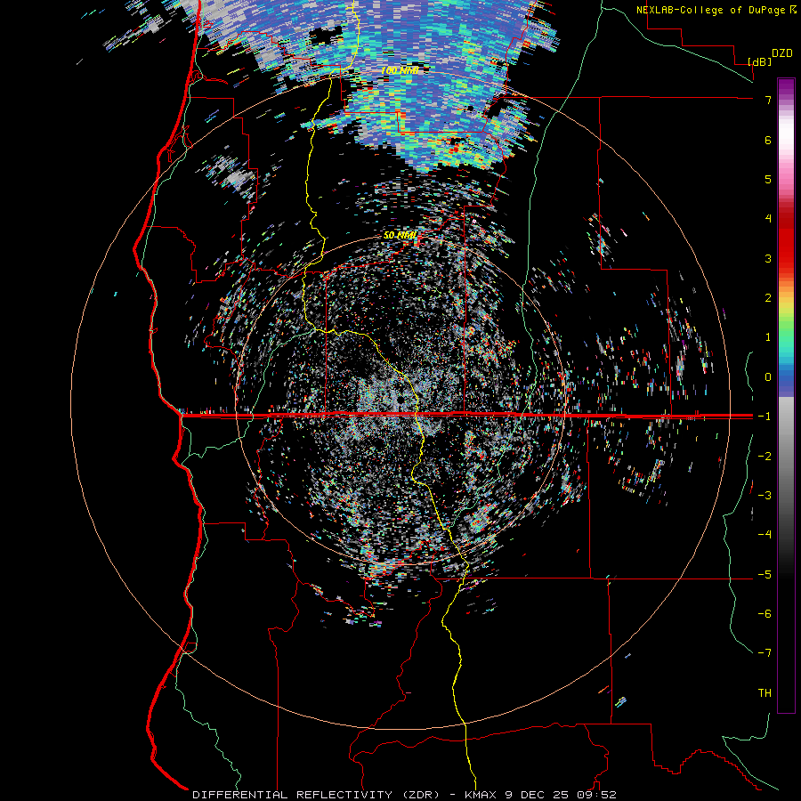Click the TH label on color scale
The width and height of the screenshot is (801, 801).
(x=765, y=693)
